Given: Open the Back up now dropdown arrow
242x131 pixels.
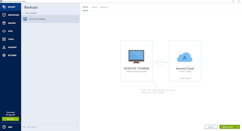Looking at the screenshot, I should coord(238,127).
